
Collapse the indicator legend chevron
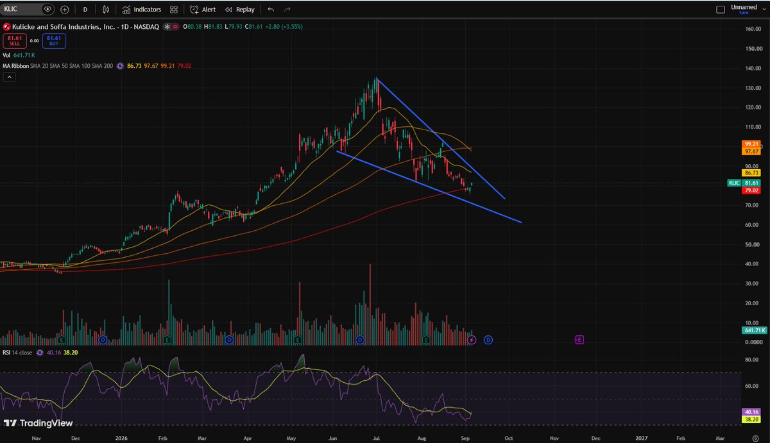coord(9,77)
